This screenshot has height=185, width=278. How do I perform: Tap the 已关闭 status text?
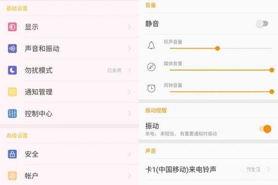115,70
